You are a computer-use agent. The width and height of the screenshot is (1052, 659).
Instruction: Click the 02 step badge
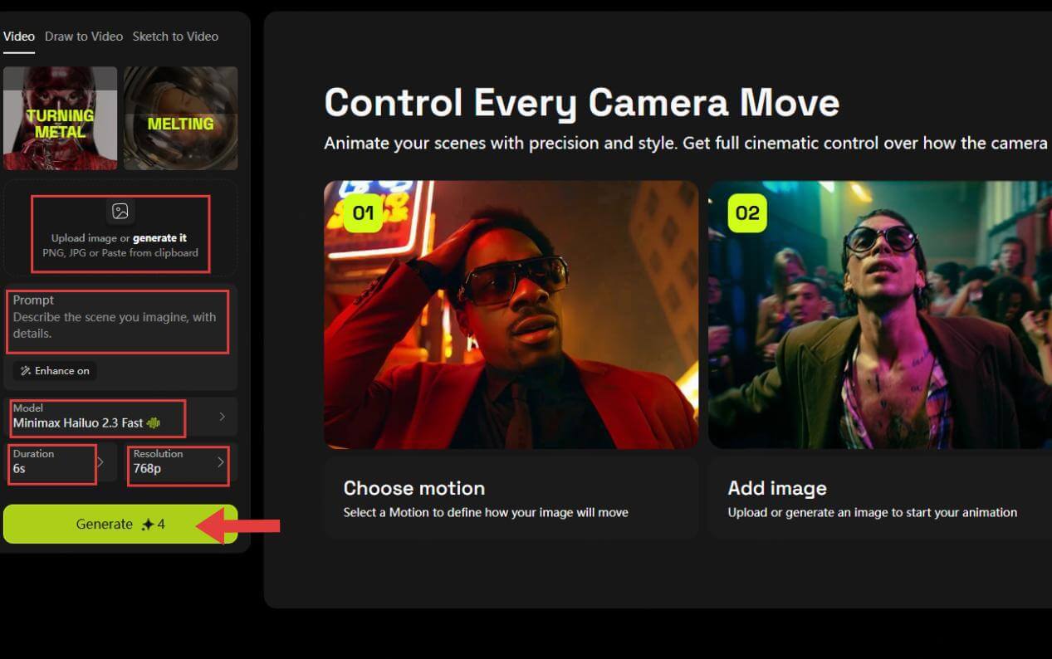point(746,213)
